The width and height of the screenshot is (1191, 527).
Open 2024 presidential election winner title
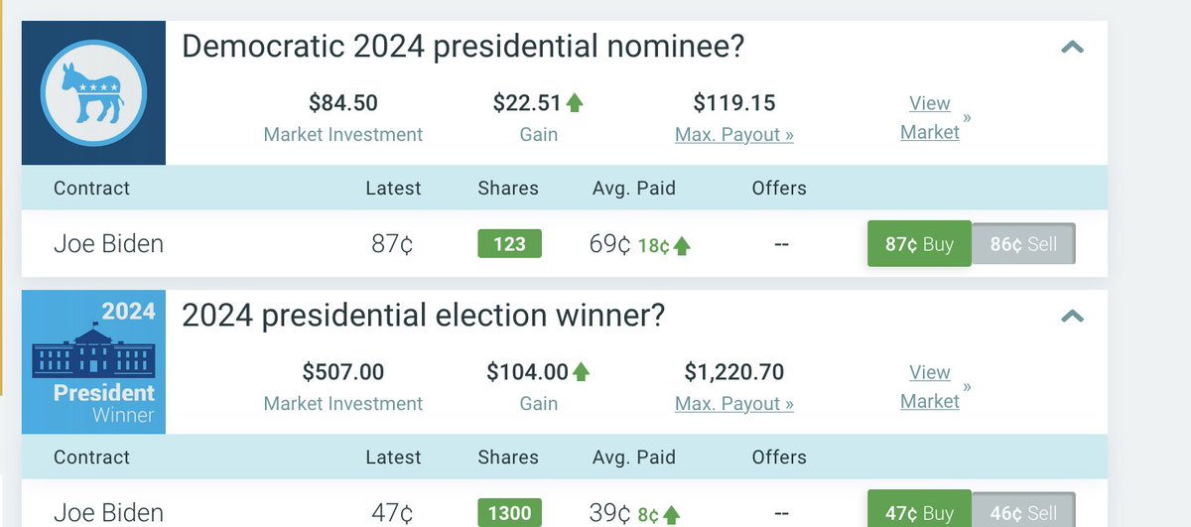coord(424,317)
